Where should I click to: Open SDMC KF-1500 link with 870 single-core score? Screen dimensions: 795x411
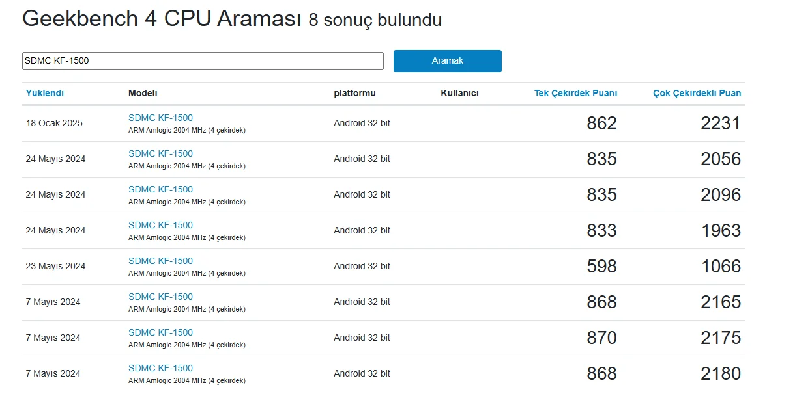click(x=160, y=332)
